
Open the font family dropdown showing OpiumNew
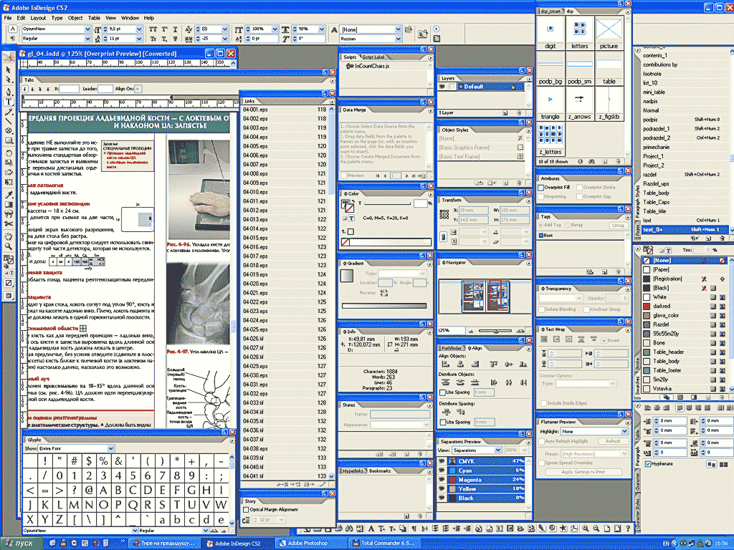(87, 29)
